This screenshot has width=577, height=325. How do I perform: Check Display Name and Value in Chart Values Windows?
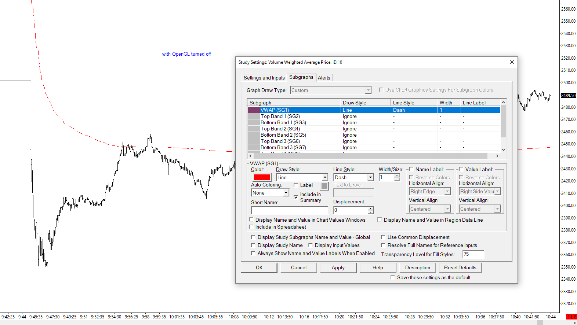pyautogui.click(x=251, y=220)
